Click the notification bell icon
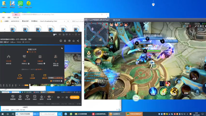 tap(74, 41)
